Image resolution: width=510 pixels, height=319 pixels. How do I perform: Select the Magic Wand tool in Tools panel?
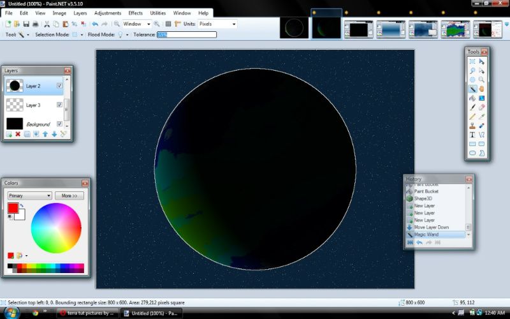pos(472,89)
